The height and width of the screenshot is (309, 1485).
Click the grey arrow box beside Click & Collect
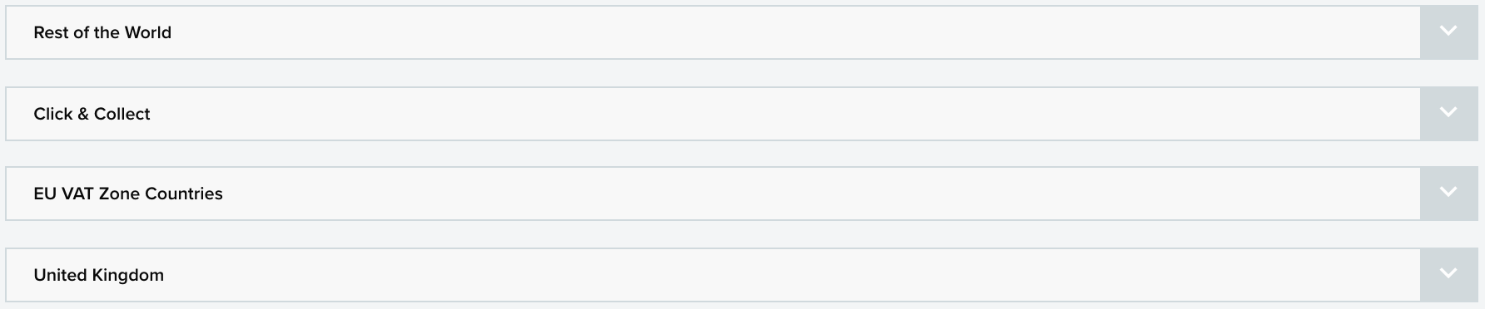[x=1448, y=114]
